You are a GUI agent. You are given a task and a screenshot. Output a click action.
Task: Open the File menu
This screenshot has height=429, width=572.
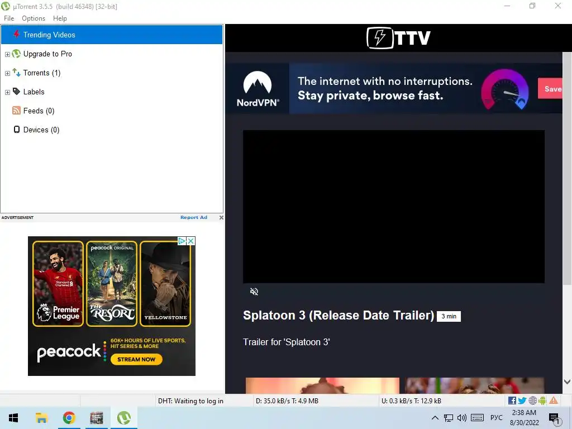tap(9, 18)
